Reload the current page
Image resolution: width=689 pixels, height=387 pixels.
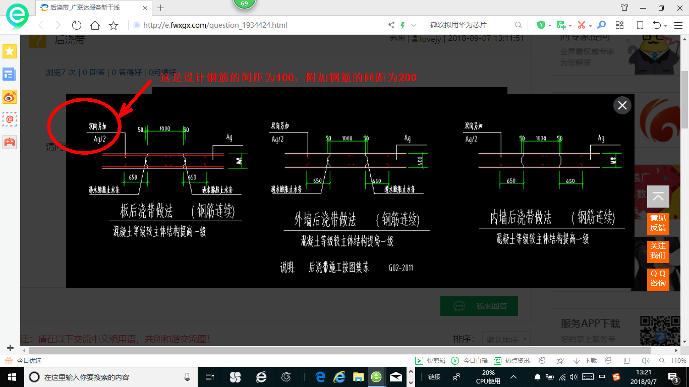click(x=76, y=25)
